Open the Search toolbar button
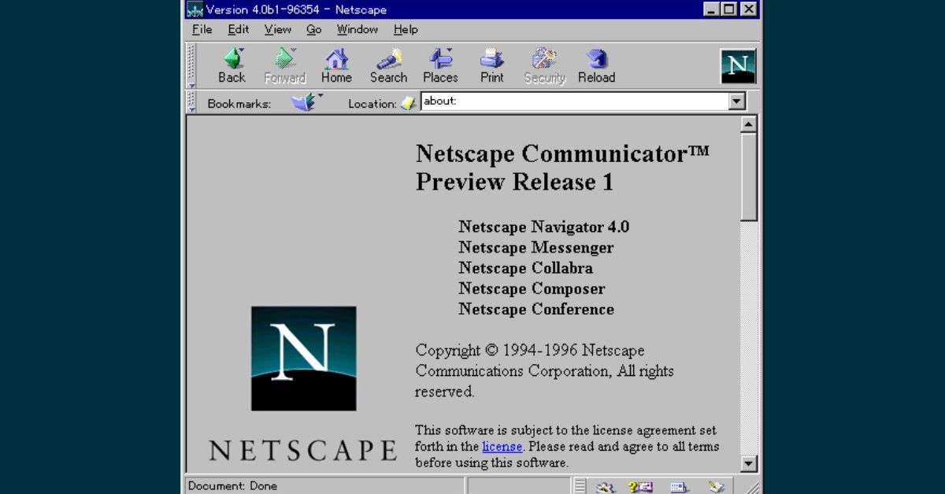Image resolution: width=945 pixels, height=494 pixels. (x=388, y=66)
